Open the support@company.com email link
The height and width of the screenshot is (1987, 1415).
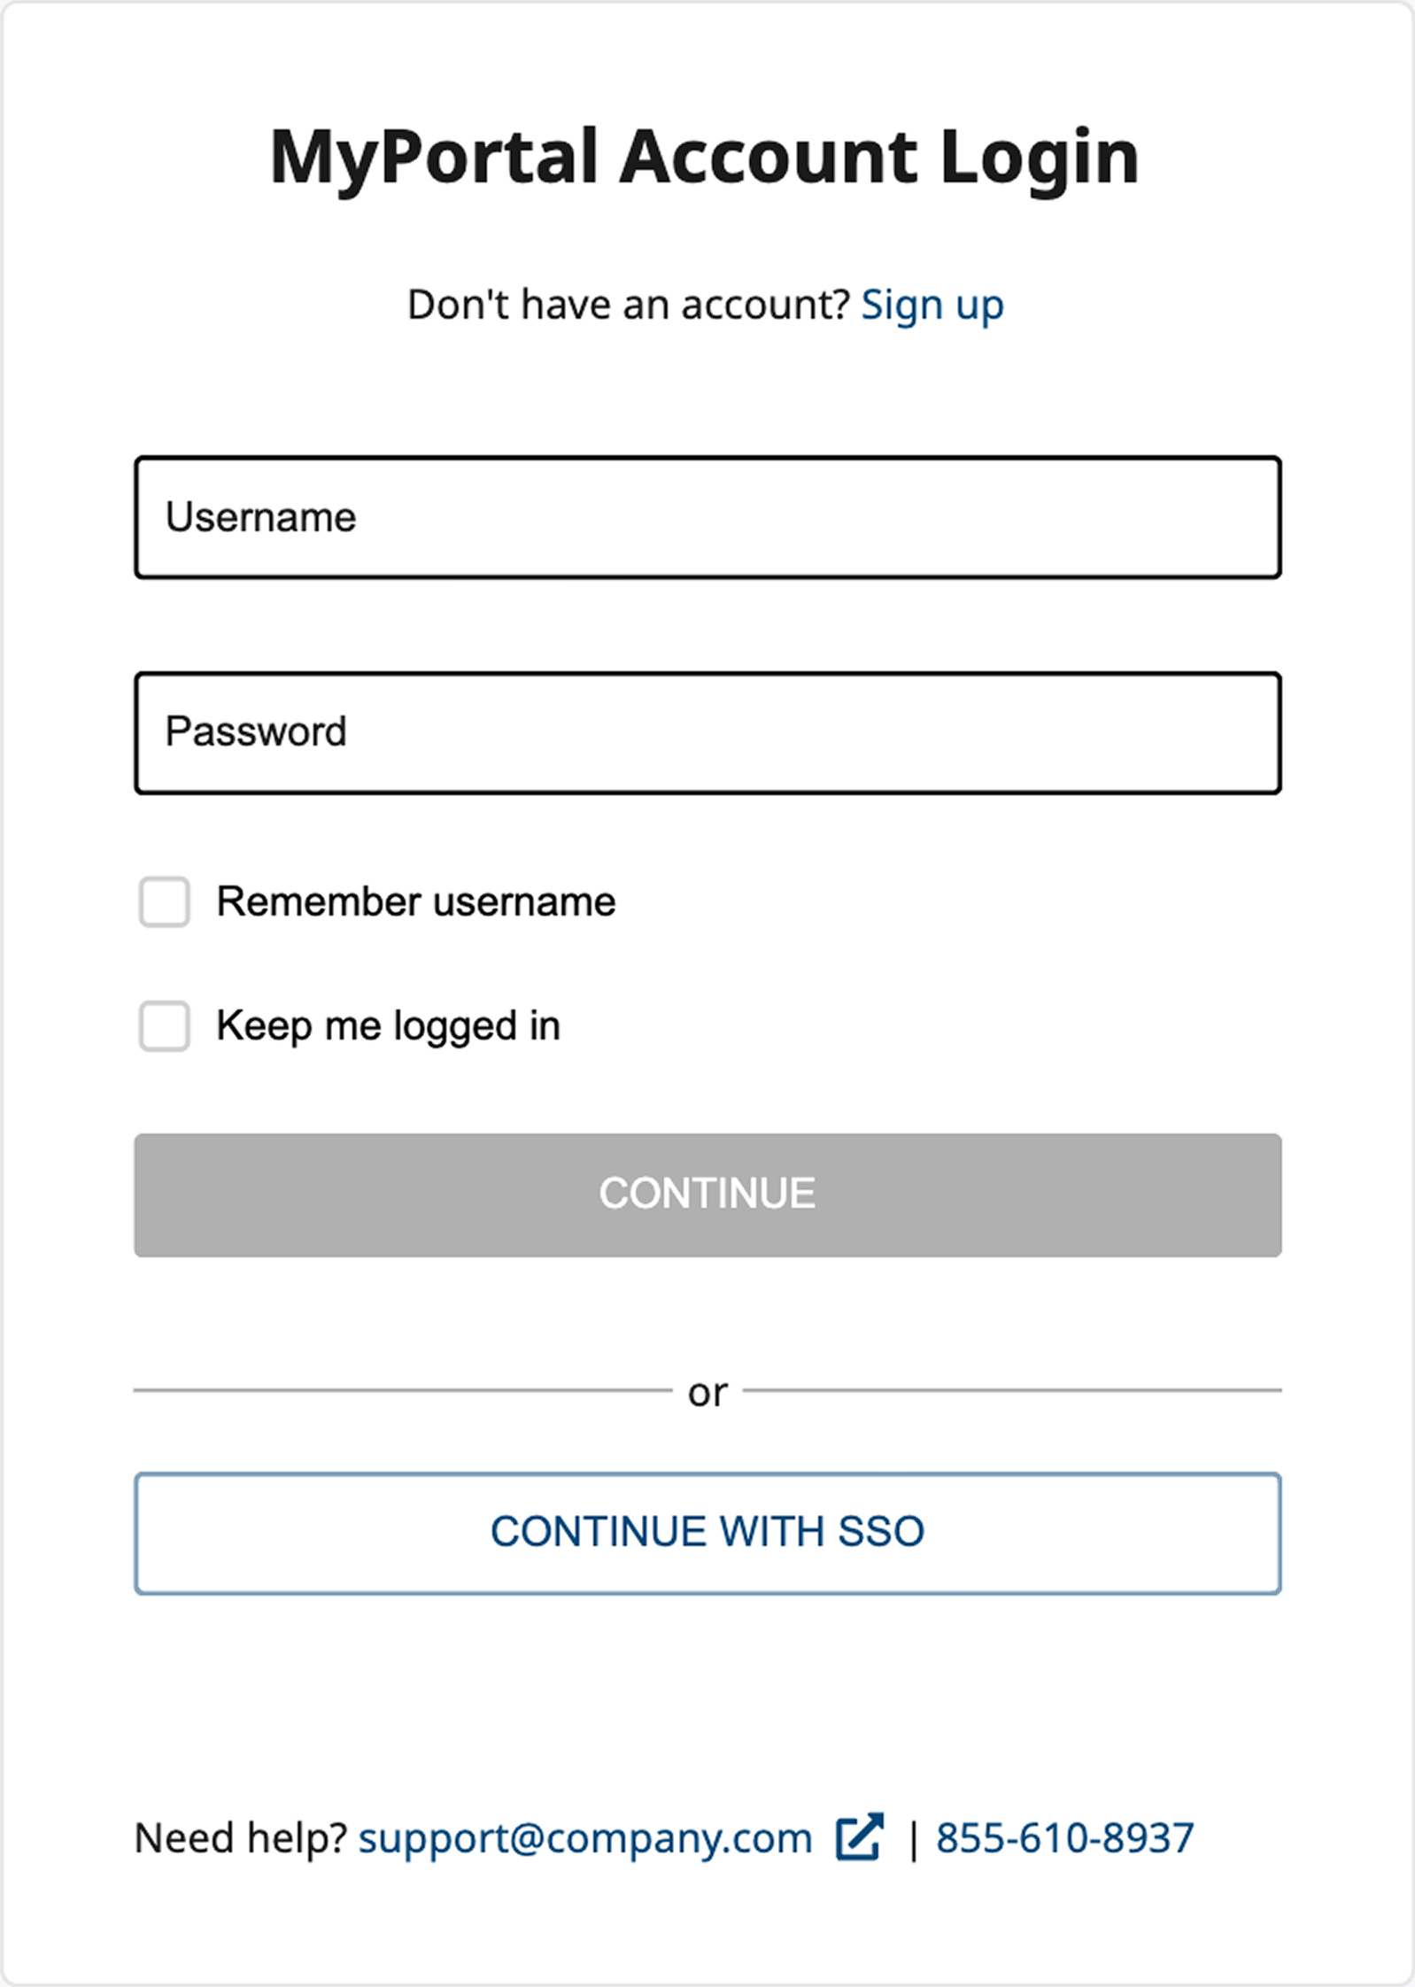point(585,1839)
